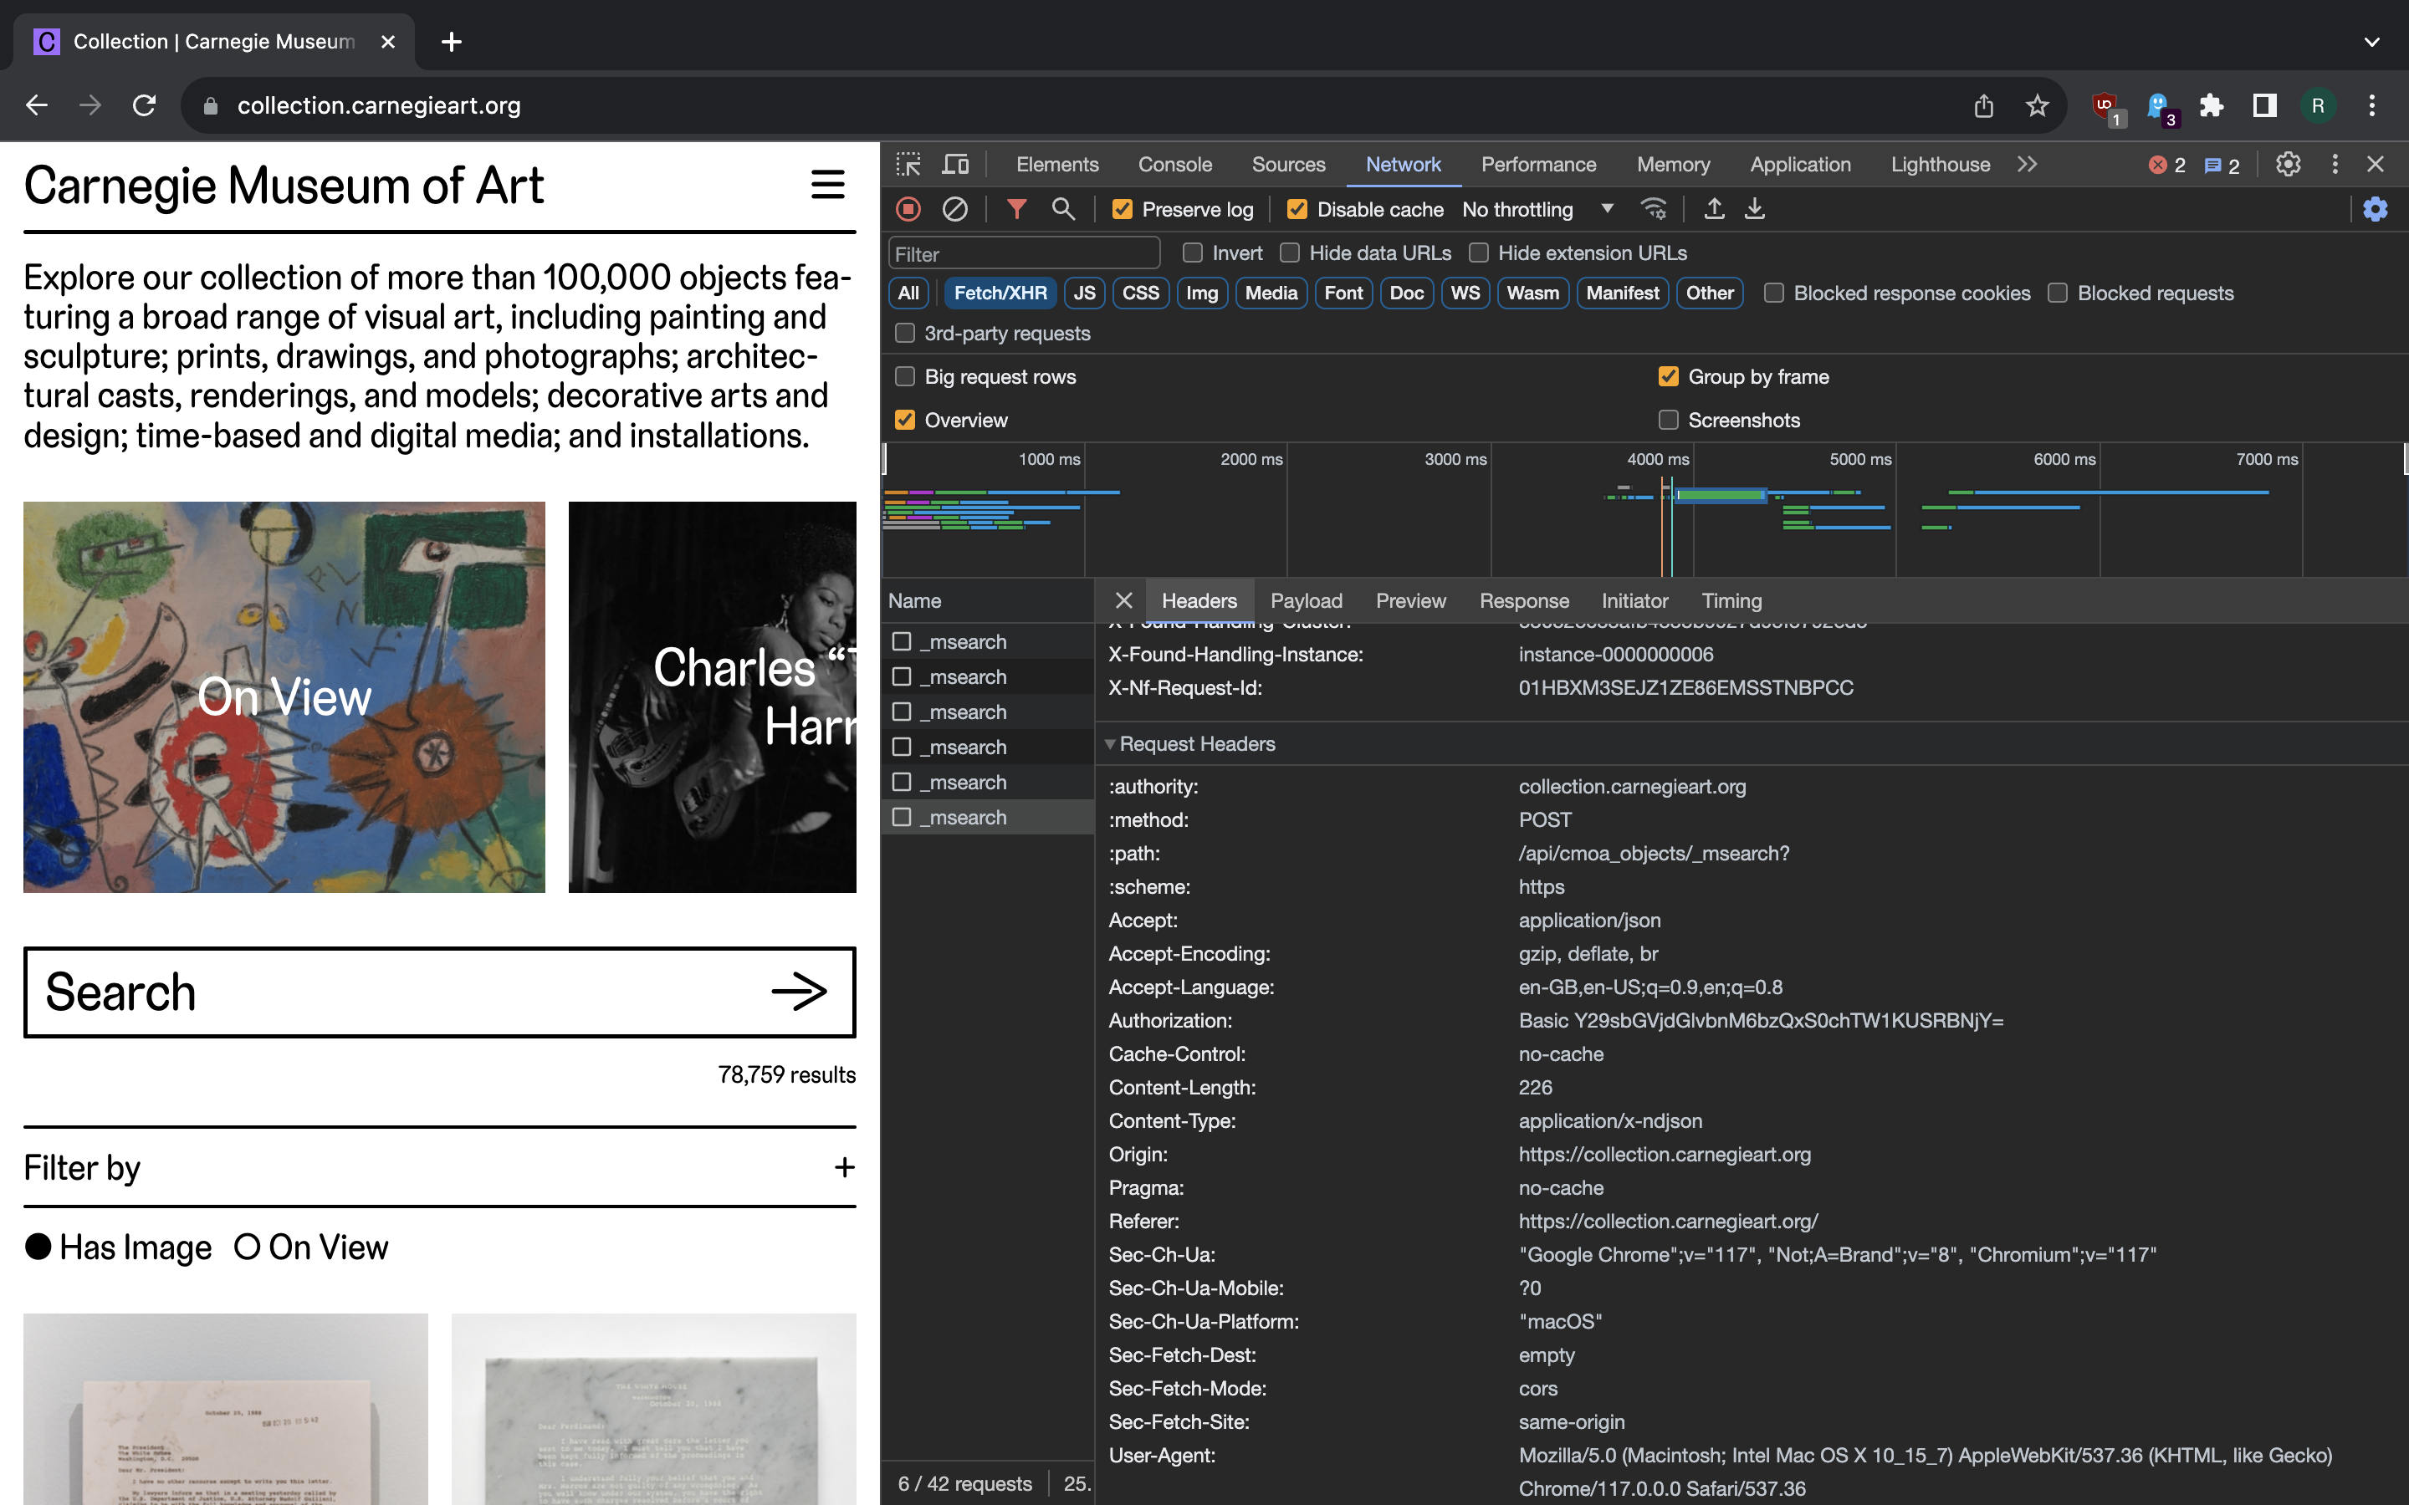This screenshot has width=2409, height=1505.
Task: Open the On View collection thumbnail
Action: point(284,696)
